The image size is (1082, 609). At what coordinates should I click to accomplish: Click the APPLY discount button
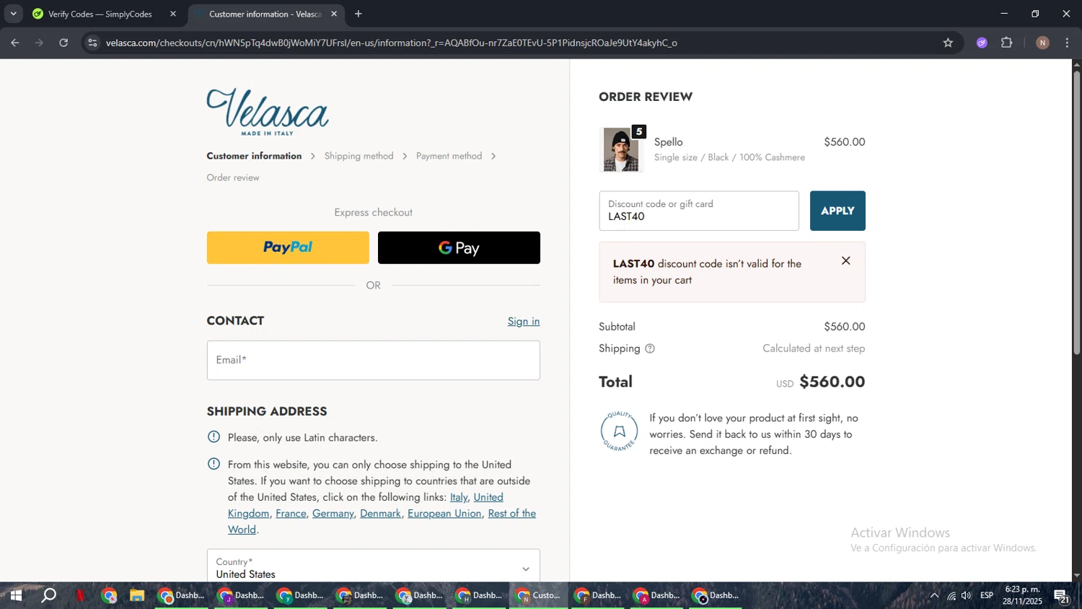click(837, 211)
